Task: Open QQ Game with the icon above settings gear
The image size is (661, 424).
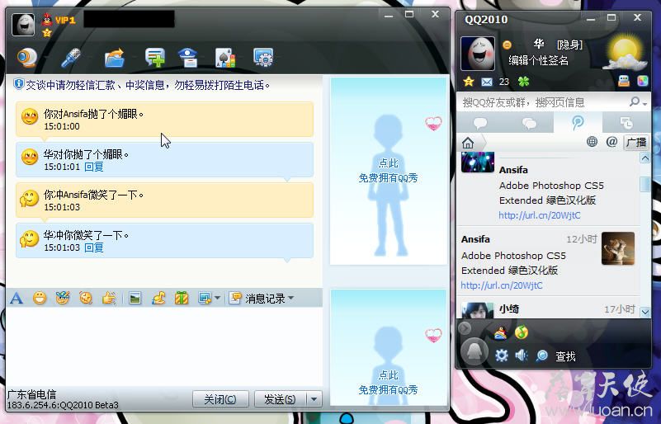Action: pos(500,333)
